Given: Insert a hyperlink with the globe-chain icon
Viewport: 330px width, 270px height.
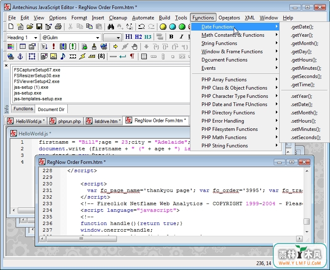Looking at the screenshot, I should 10,57.
